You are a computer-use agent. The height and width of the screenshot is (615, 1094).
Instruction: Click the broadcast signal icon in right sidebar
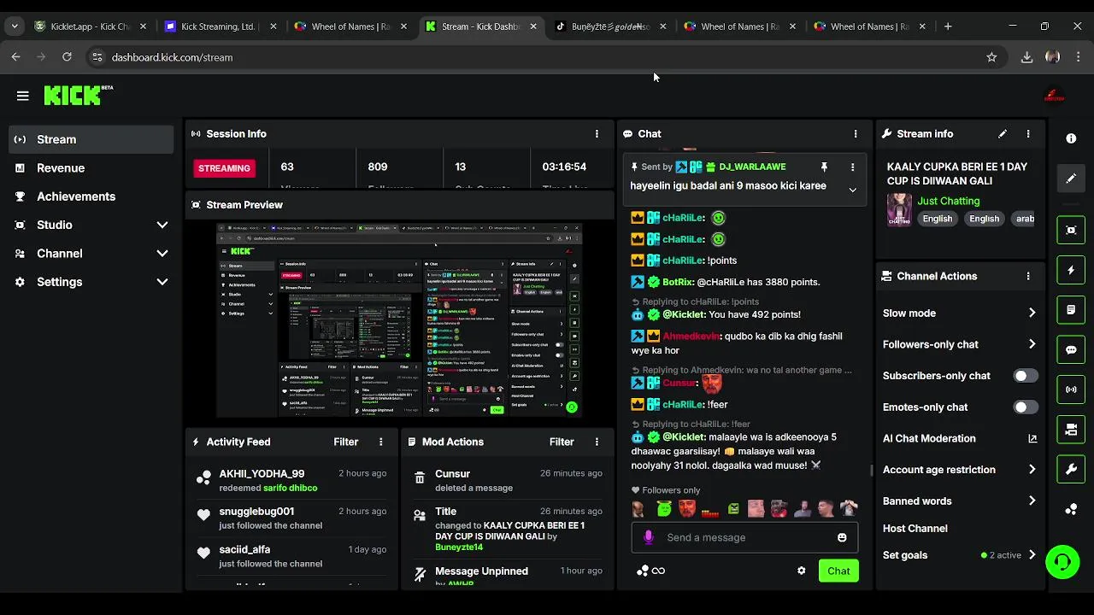coord(1071,389)
